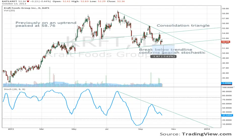The height and width of the screenshot is (138, 235).
Task: Click the 'Break below trendline' annotation text
Action: pyautogui.click(x=166, y=49)
